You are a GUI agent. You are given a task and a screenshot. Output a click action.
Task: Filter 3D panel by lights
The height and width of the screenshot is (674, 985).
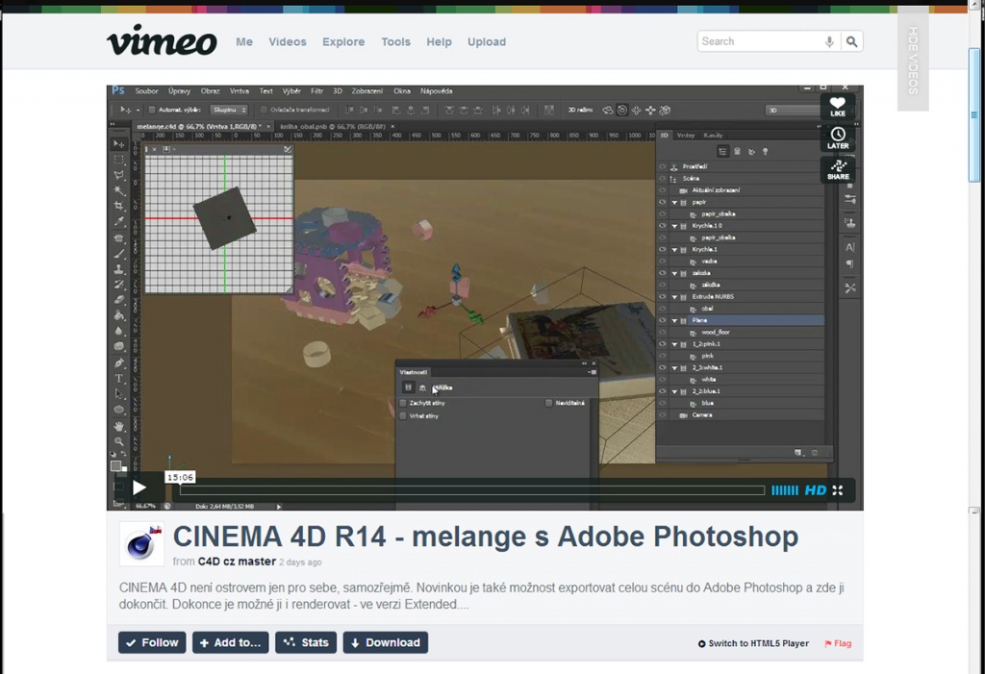765,151
